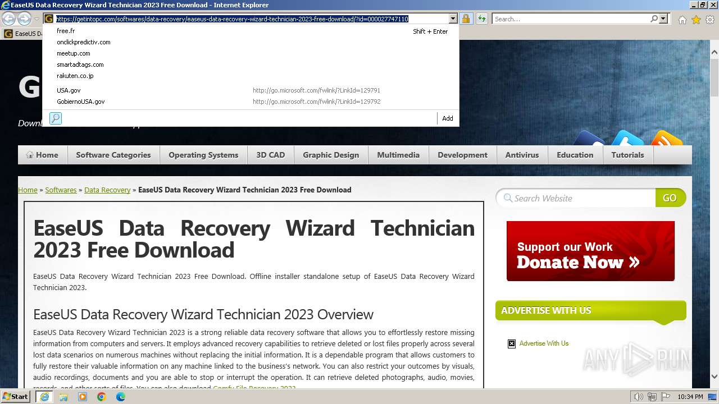The width and height of the screenshot is (719, 404).
Task: Click the Advertise With Us image icon
Action: [x=512, y=343]
